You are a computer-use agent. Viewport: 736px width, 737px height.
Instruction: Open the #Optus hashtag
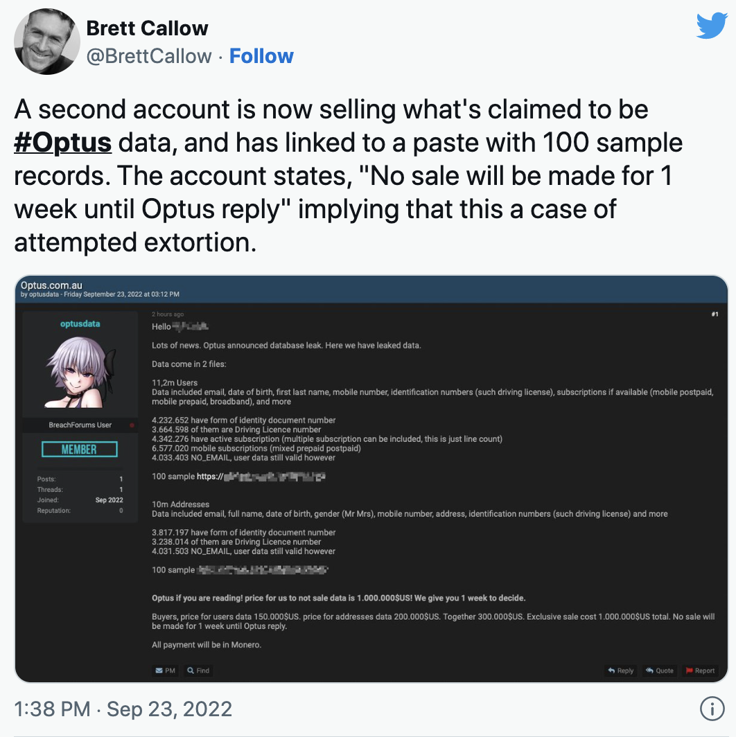click(x=63, y=143)
